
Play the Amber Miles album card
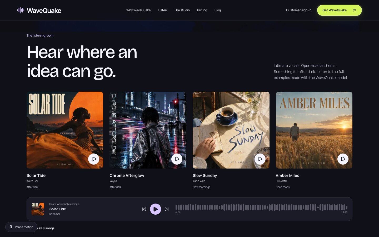click(343, 159)
